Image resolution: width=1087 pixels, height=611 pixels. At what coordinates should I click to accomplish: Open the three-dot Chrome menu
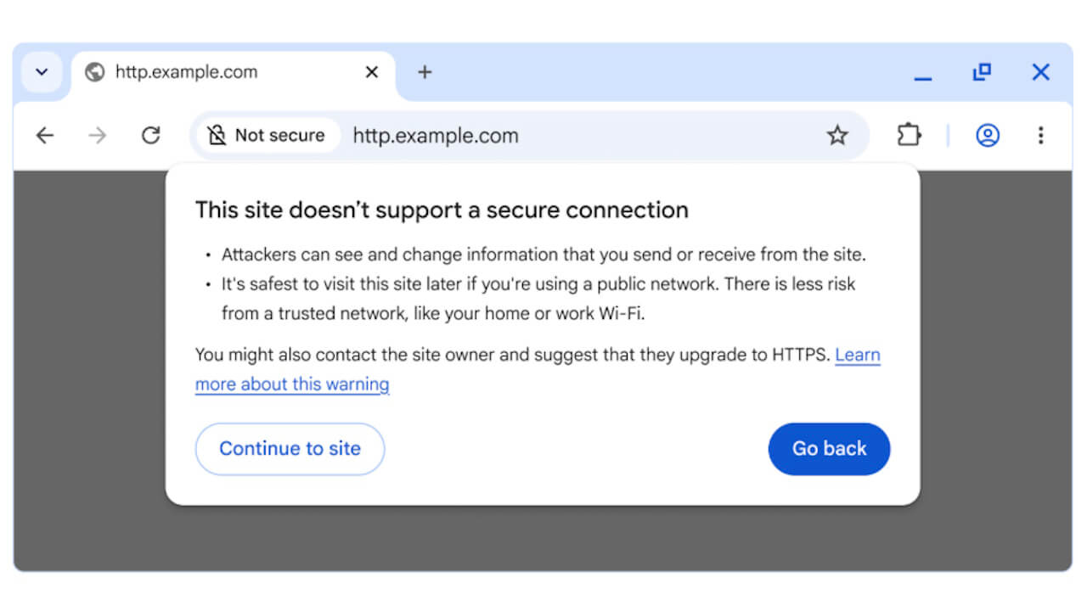tap(1040, 135)
